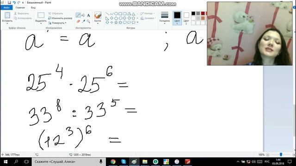Click the Save icon in title bar
296x166 pixels.
coord(9,2)
